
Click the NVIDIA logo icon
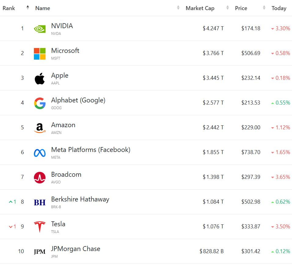(x=40, y=29)
